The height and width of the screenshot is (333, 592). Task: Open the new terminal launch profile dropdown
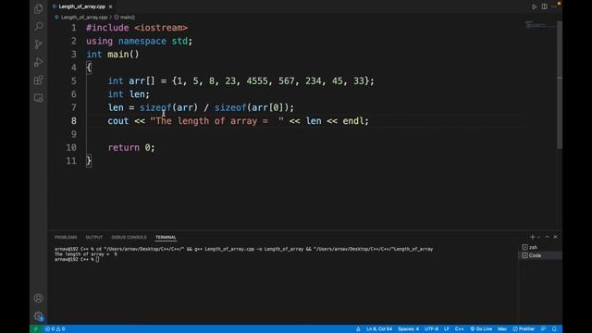[x=538, y=237]
